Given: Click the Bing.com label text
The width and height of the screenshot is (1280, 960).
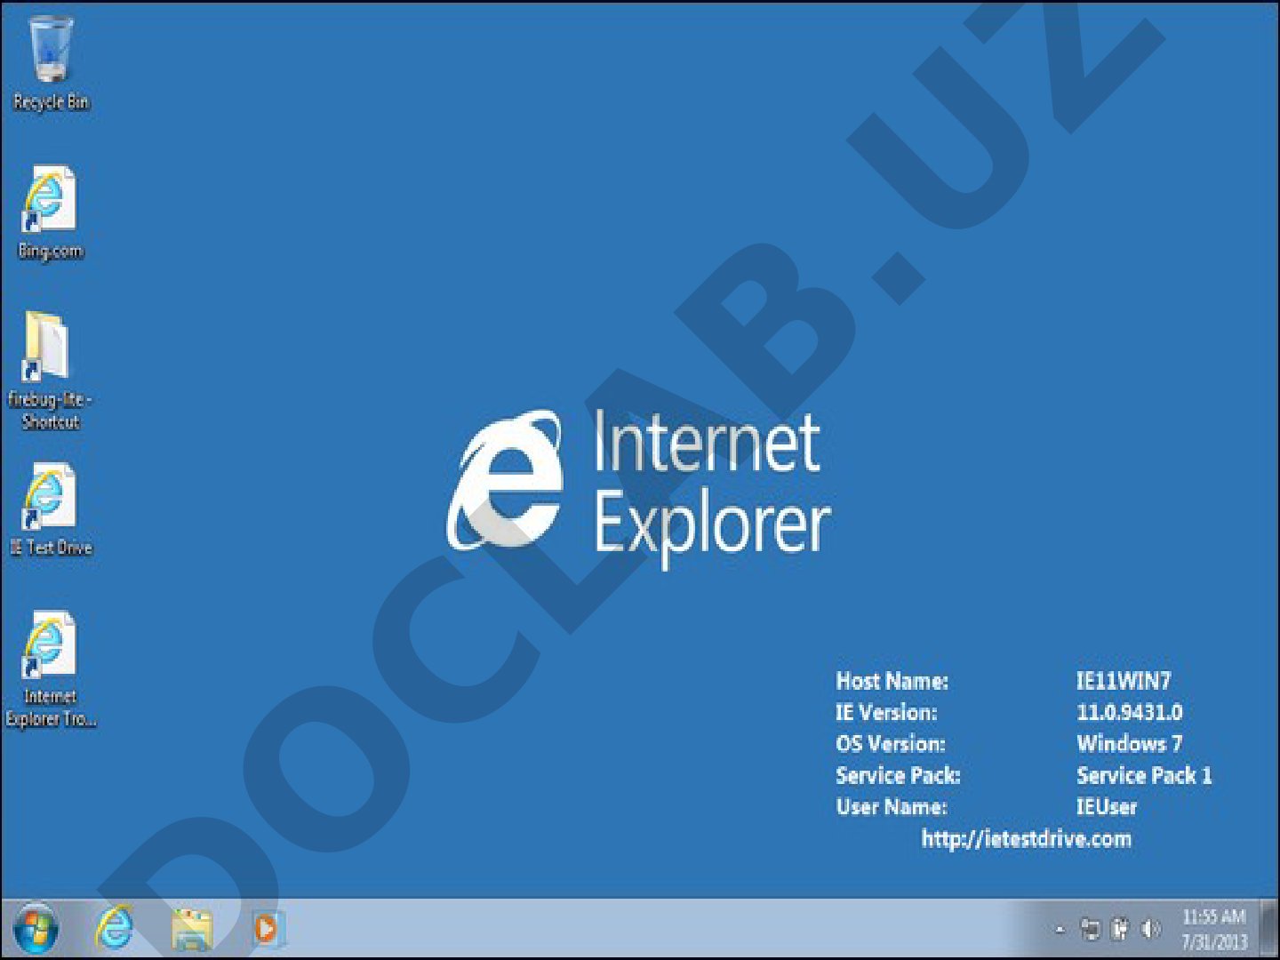Looking at the screenshot, I should coord(51,251).
